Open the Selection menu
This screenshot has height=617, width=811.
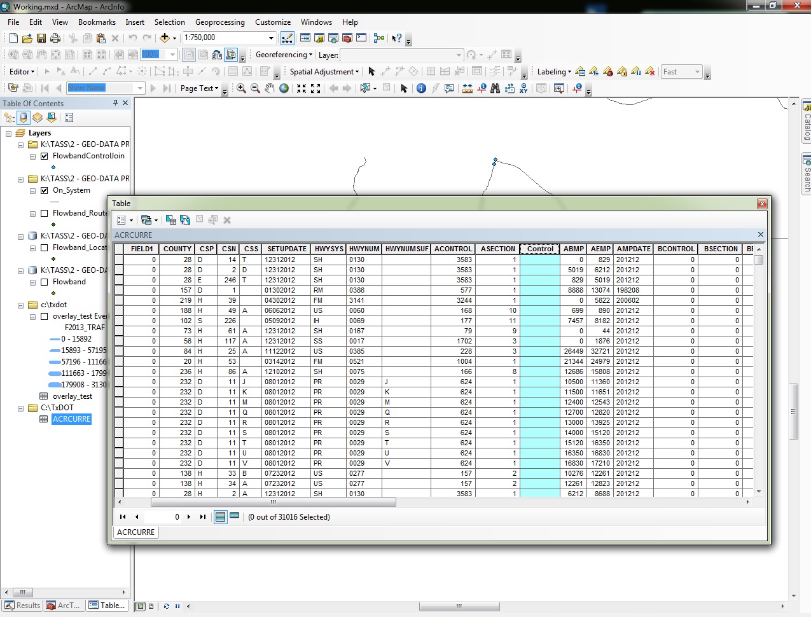click(x=170, y=22)
